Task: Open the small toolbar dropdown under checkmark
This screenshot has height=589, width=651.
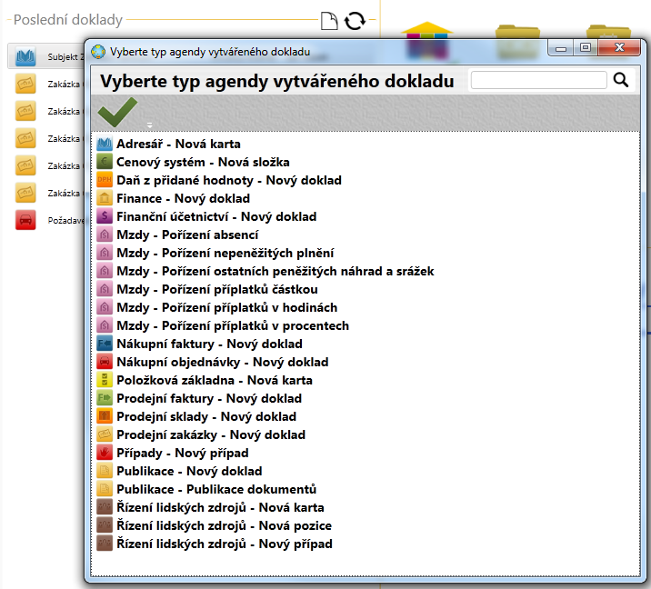Action: pos(150,125)
